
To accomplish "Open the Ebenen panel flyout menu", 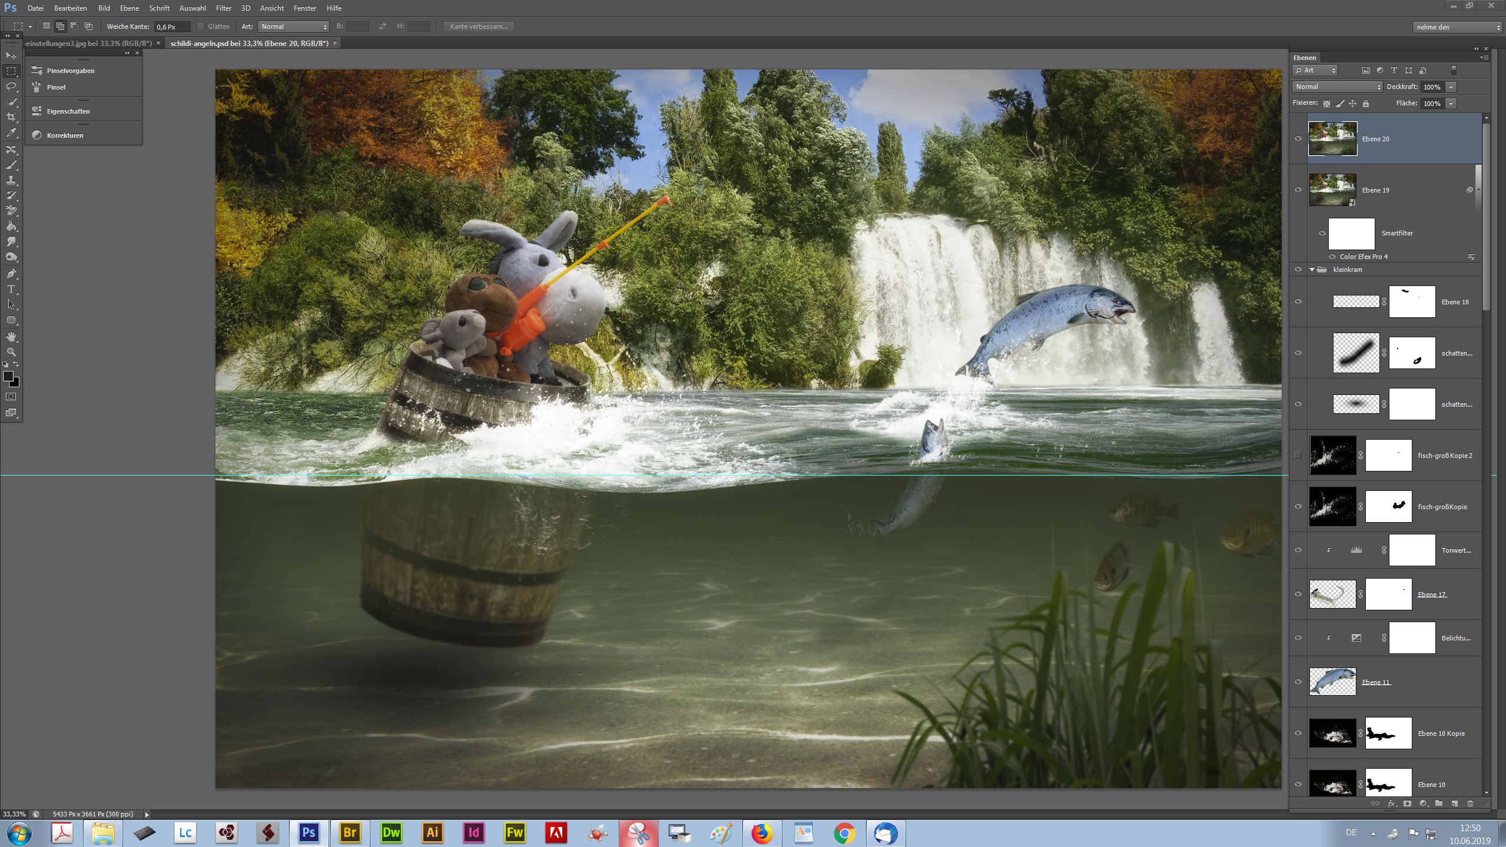I will 1484,58.
